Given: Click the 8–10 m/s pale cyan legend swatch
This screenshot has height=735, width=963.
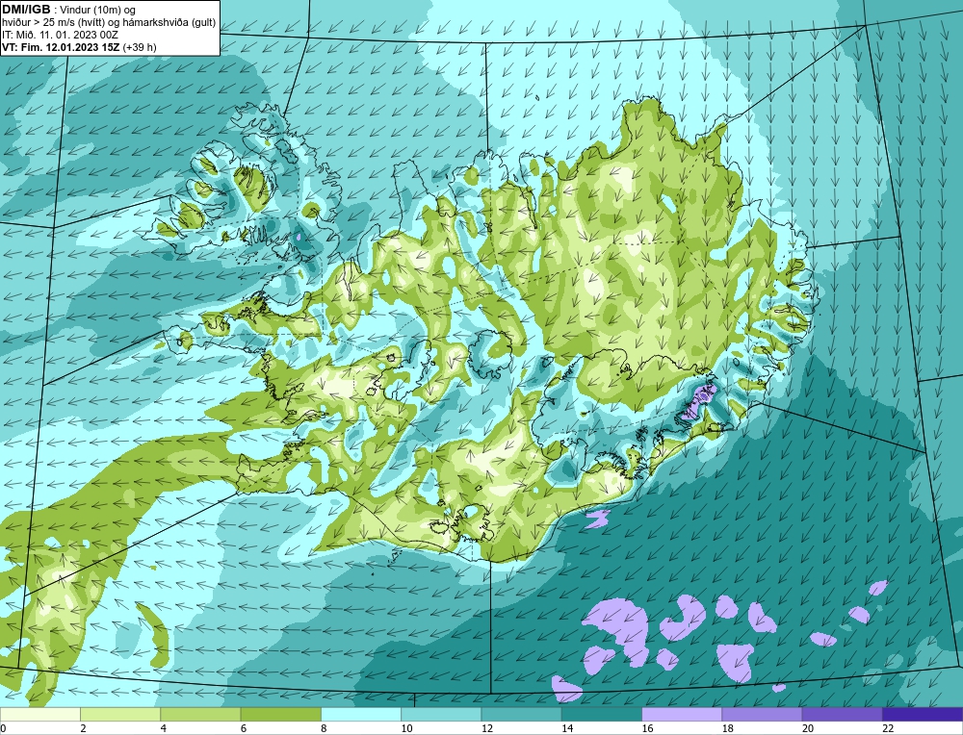Looking at the screenshot, I should pos(361,715).
